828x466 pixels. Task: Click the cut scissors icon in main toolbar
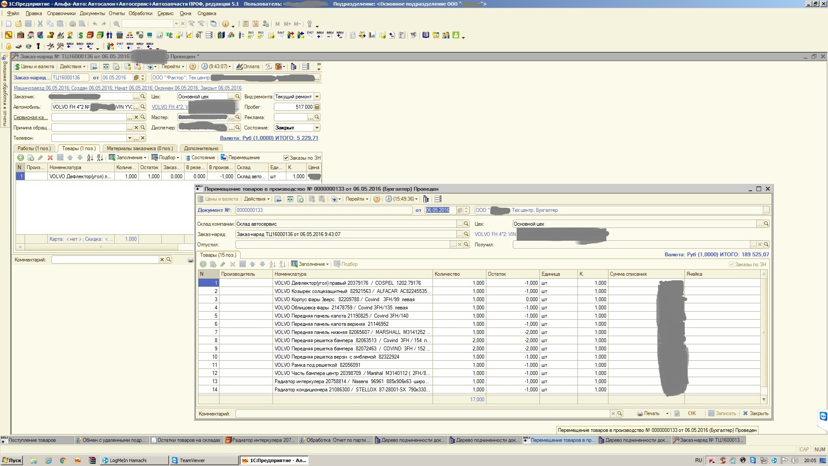point(40,24)
